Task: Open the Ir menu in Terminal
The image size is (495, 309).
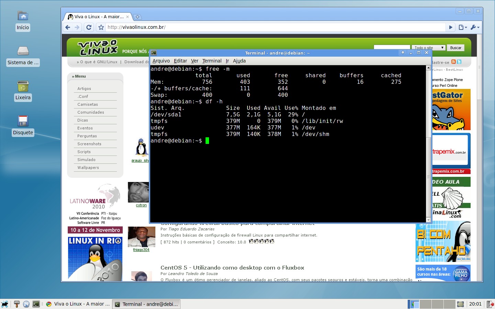Action: tap(227, 61)
